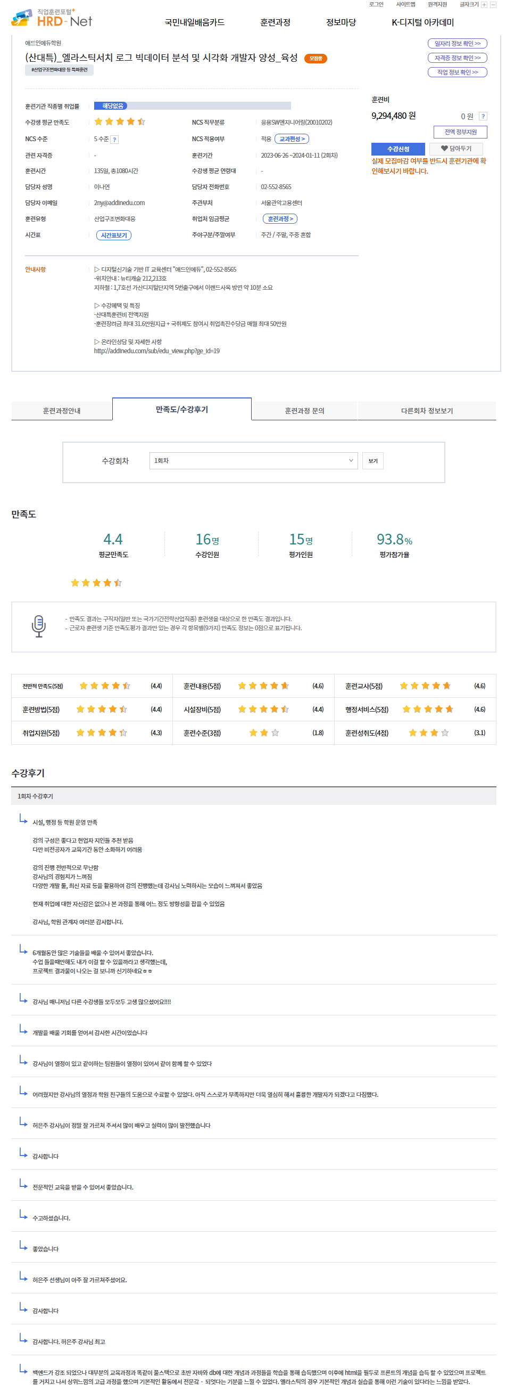506x1392 pixels.
Task: Click the #산업구조변화대응 등 특화훈련 tag
Action: (x=60, y=70)
